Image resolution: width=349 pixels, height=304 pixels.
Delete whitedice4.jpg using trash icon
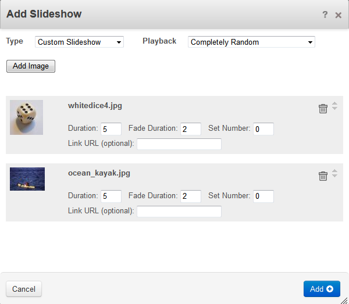click(323, 109)
